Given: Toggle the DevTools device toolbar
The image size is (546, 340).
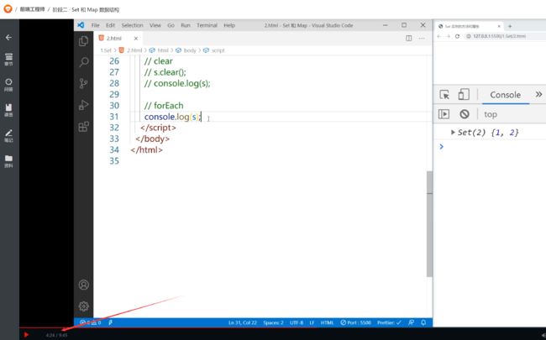Looking at the screenshot, I should 464,94.
